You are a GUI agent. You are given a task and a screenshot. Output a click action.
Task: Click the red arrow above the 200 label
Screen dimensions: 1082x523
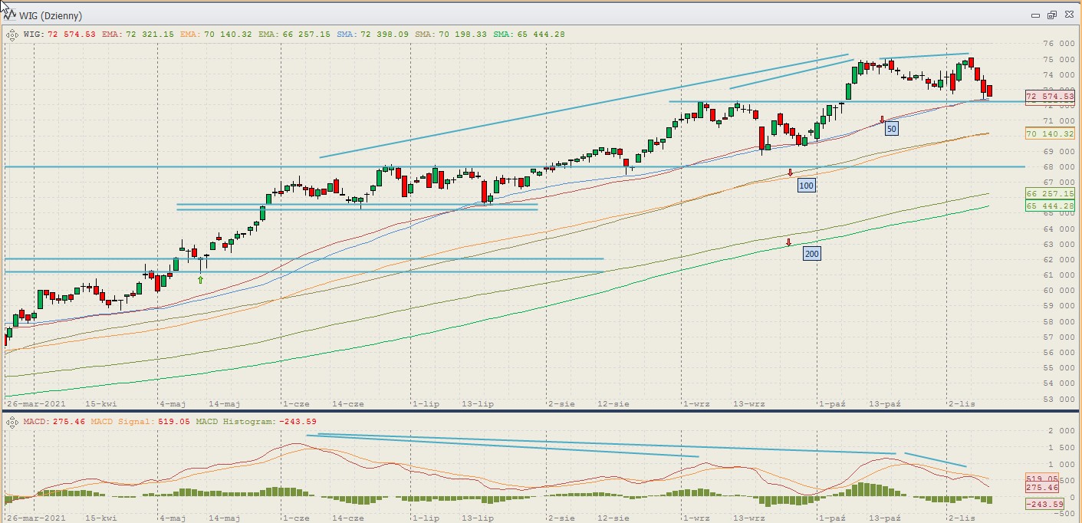(x=788, y=242)
